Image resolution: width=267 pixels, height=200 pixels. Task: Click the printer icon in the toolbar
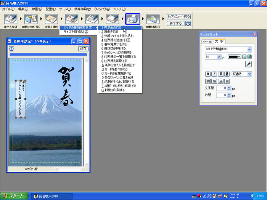(x=133, y=19)
